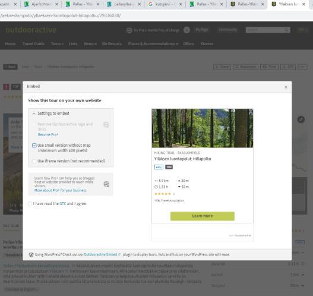Click the star rating in preview card
This screenshot has width=313, height=296.
tap(163, 194)
